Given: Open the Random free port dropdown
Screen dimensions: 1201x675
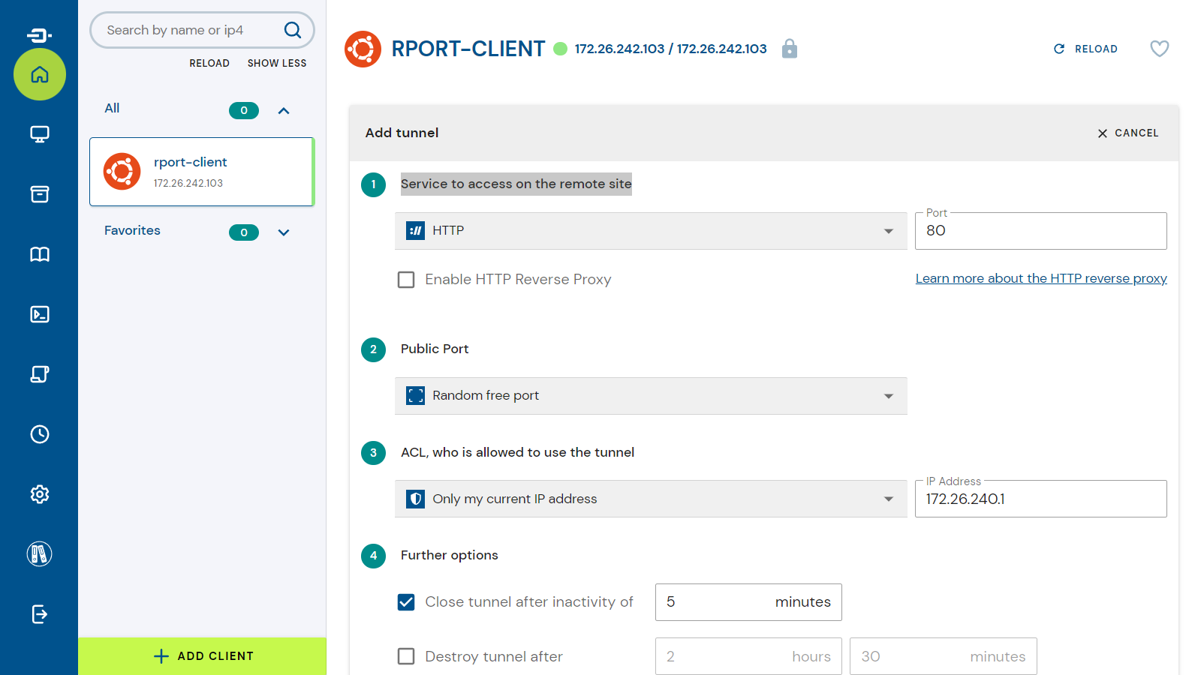Looking at the screenshot, I should (650, 396).
